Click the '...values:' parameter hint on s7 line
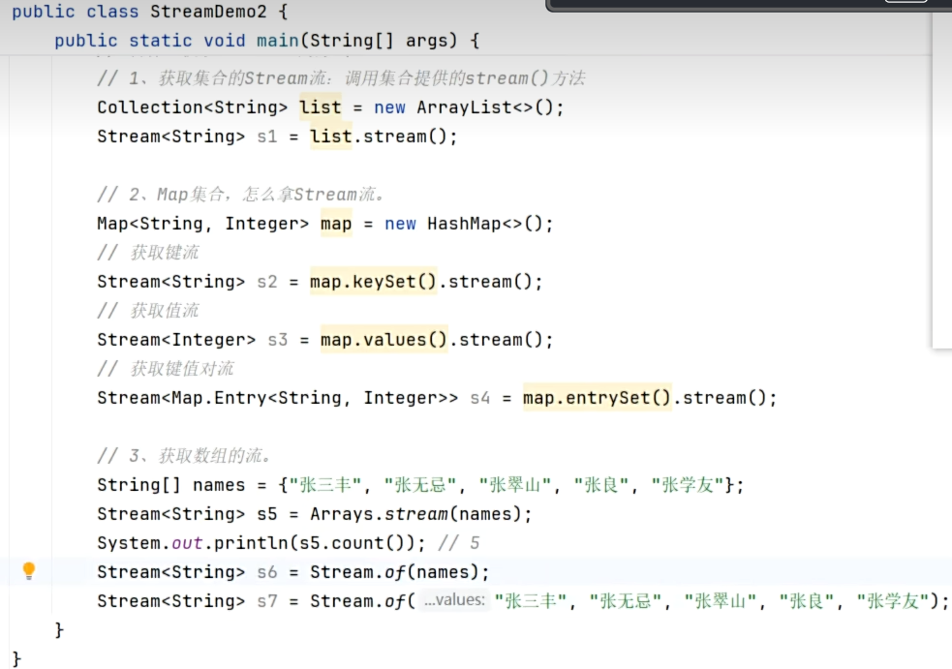The image size is (952, 669). click(454, 600)
